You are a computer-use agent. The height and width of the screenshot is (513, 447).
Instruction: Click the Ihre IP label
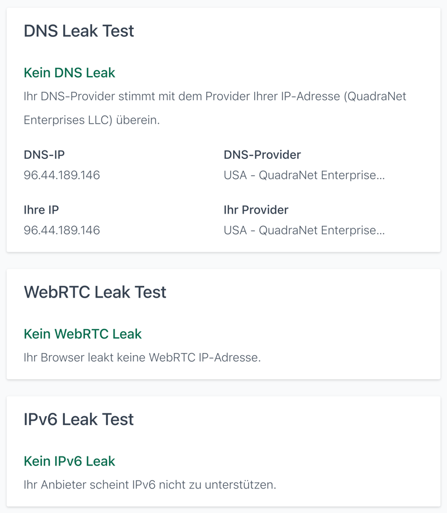coord(41,210)
